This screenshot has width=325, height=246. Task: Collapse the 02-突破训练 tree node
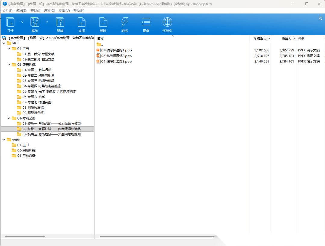[9, 65]
